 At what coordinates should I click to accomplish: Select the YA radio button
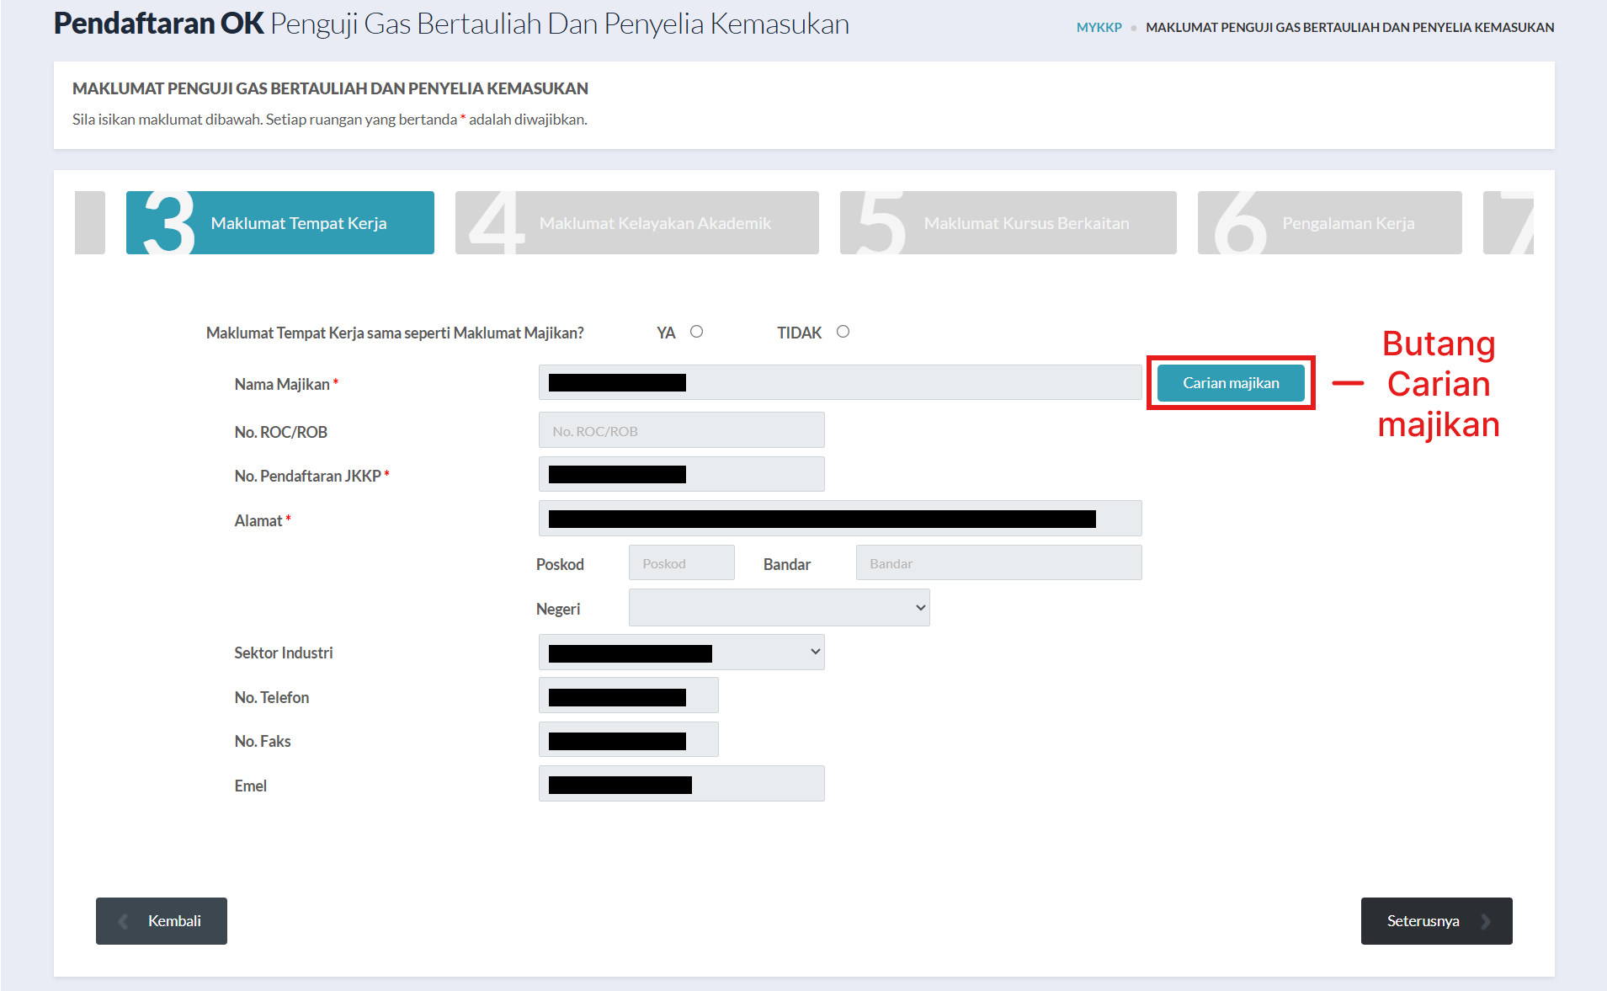[696, 332]
